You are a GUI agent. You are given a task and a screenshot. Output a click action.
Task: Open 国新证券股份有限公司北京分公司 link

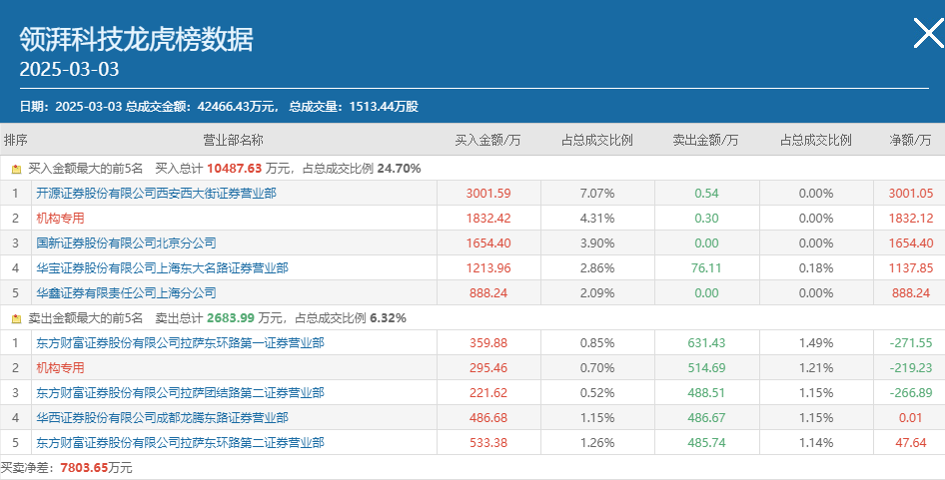[x=126, y=243]
